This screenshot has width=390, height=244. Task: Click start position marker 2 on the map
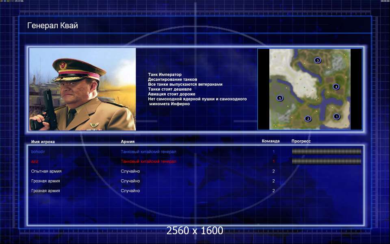point(308,119)
